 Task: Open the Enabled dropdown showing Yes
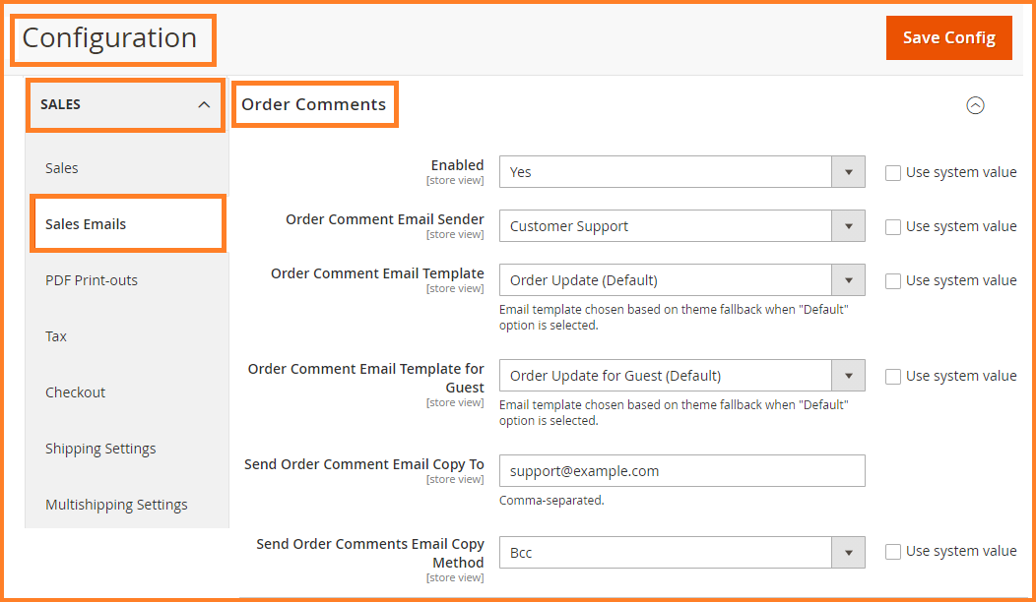coord(681,172)
